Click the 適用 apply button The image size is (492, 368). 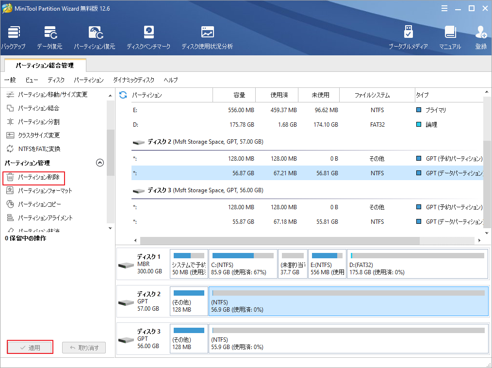[x=30, y=348]
